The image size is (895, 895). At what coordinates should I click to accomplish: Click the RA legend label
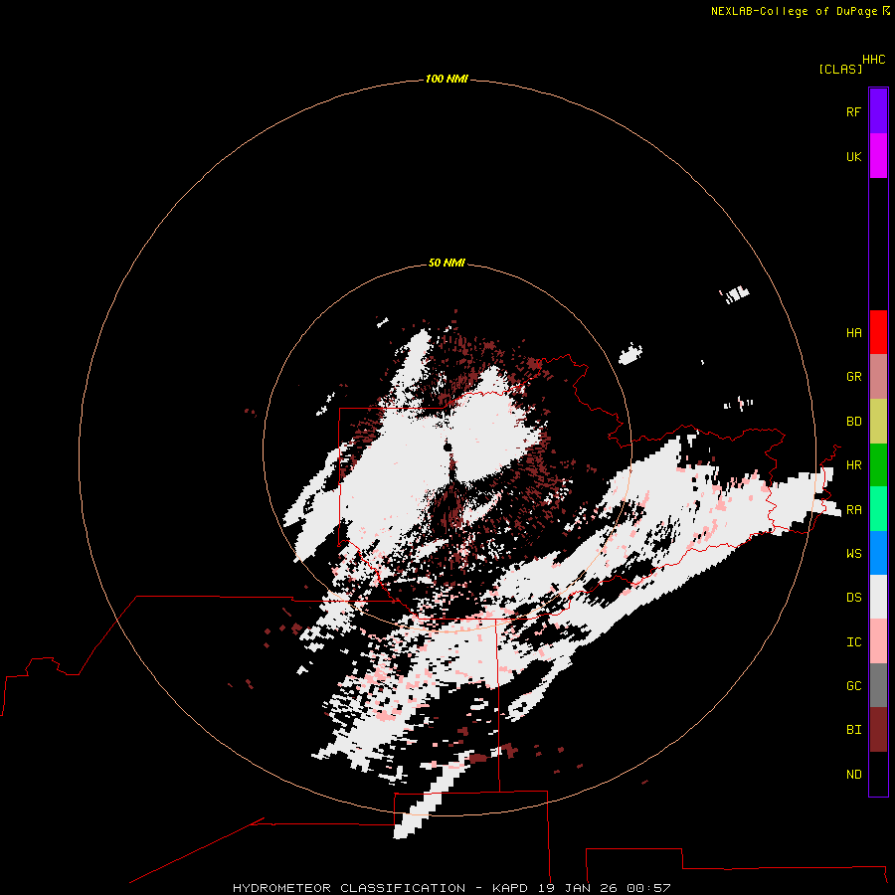853,510
